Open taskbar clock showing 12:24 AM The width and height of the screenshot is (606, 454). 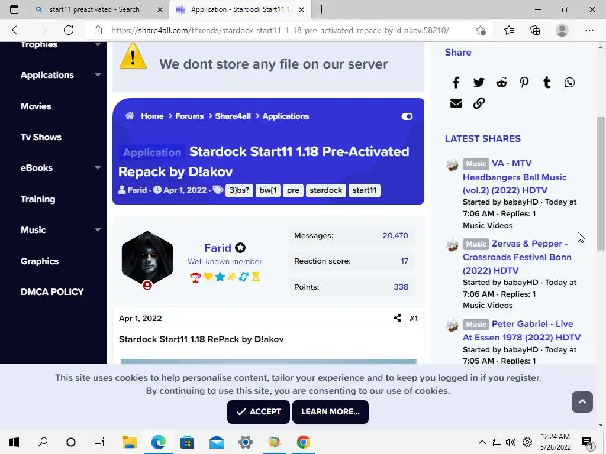click(555, 442)
